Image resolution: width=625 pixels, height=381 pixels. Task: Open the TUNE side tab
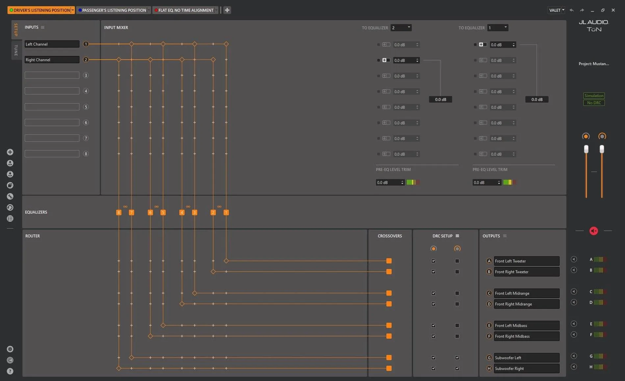[16, 50]
